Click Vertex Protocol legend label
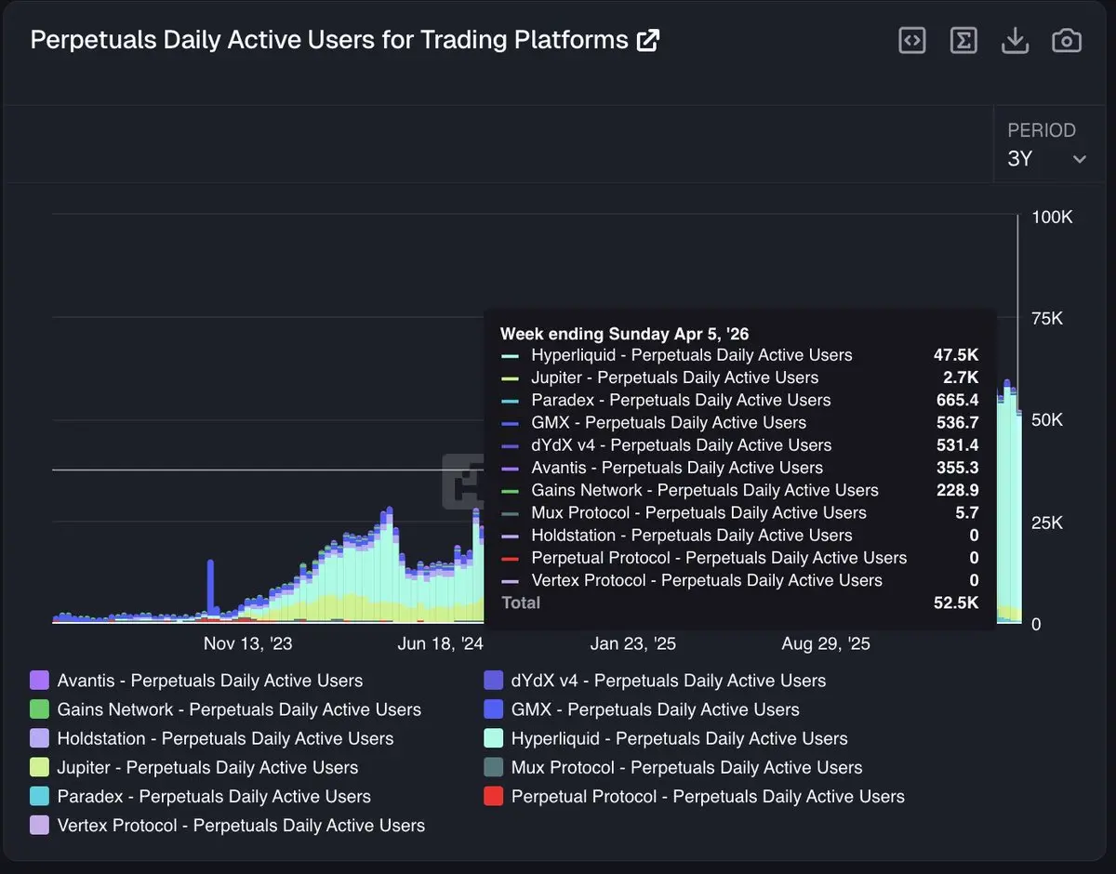The height and width of the screenshot is (874, 1116). (x=241, y=825)
